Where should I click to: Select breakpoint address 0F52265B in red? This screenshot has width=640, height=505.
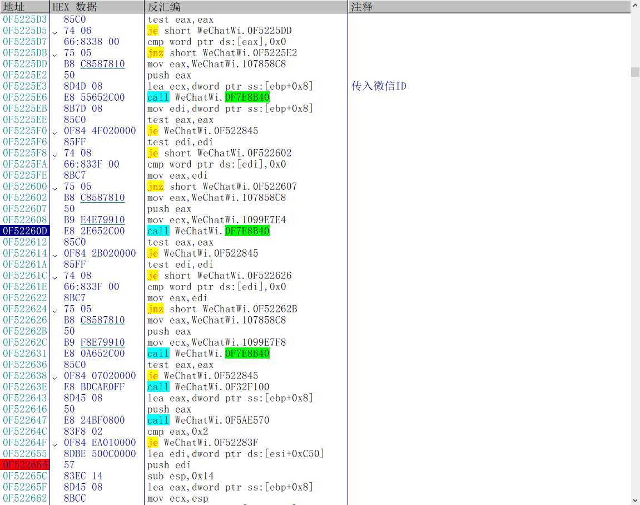tap(25, 464)
